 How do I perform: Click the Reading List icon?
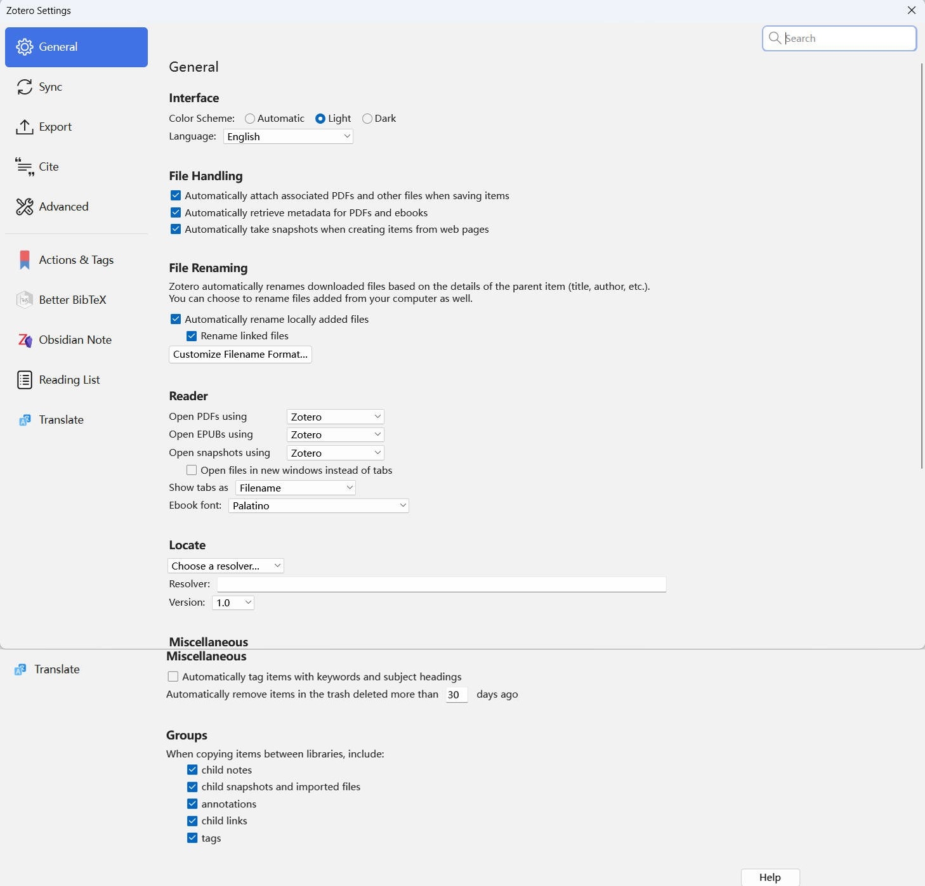point(24,380)
